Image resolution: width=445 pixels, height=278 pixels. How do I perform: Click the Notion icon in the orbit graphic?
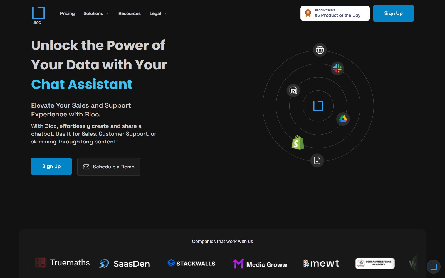tap(293, 90)
